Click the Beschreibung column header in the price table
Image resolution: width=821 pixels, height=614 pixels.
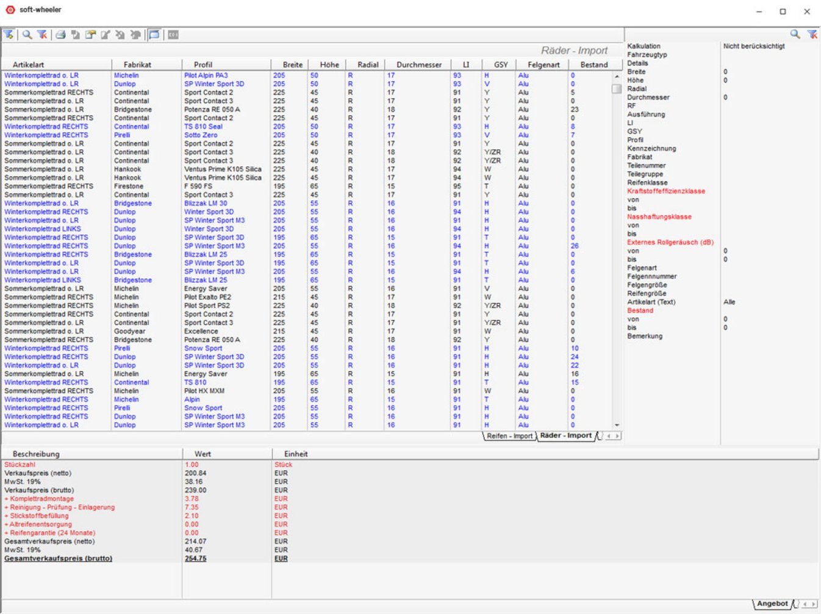pos(91,454)
